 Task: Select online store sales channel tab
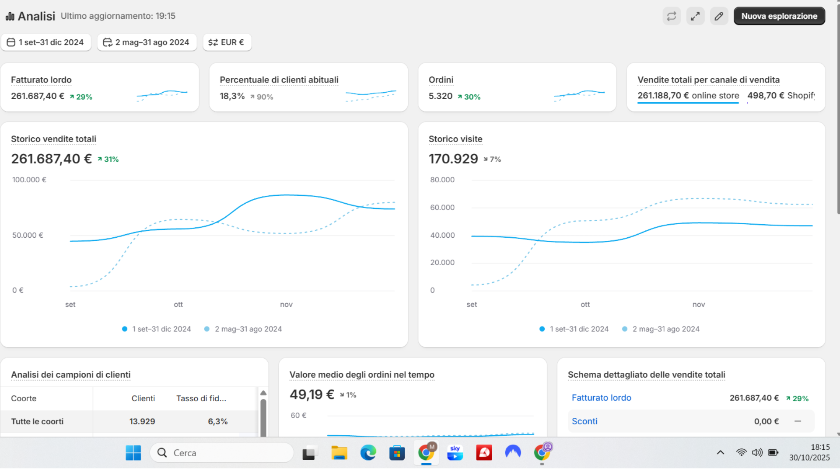[x=688, y=96]
